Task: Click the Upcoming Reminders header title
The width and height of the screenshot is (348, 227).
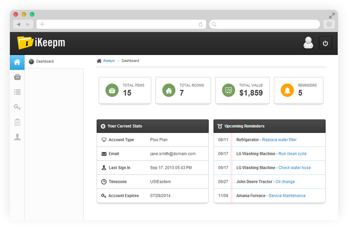Action: (x=244, y=126)
